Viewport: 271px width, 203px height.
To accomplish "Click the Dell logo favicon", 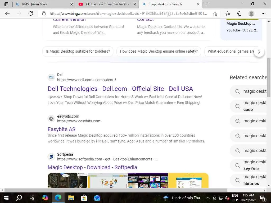I will pos(51,77).
